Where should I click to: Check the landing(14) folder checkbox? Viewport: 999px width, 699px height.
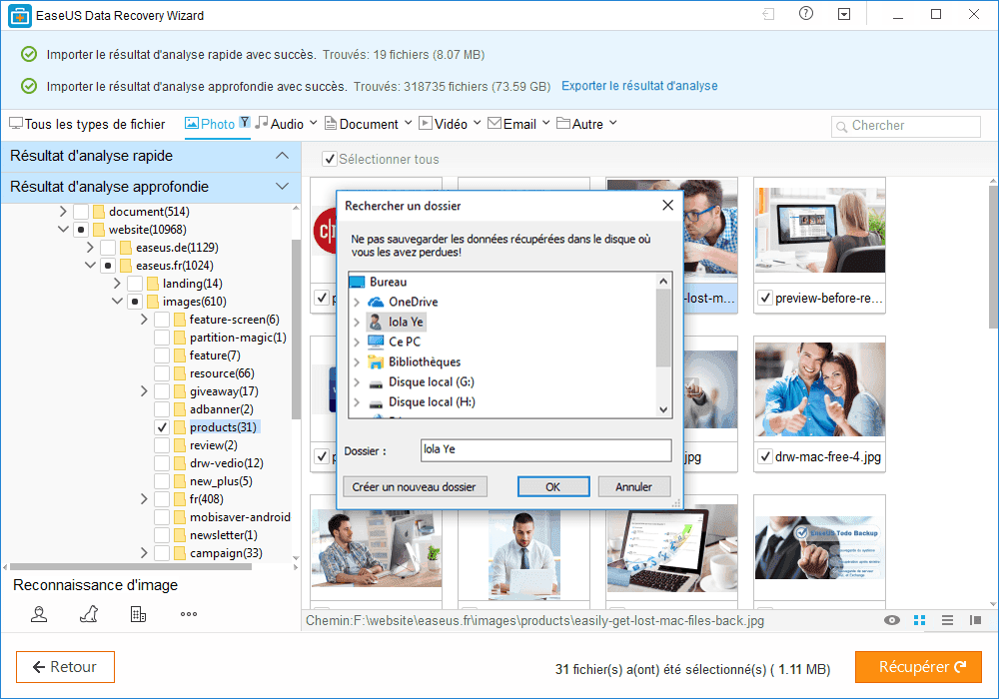(x=135, y=284)
